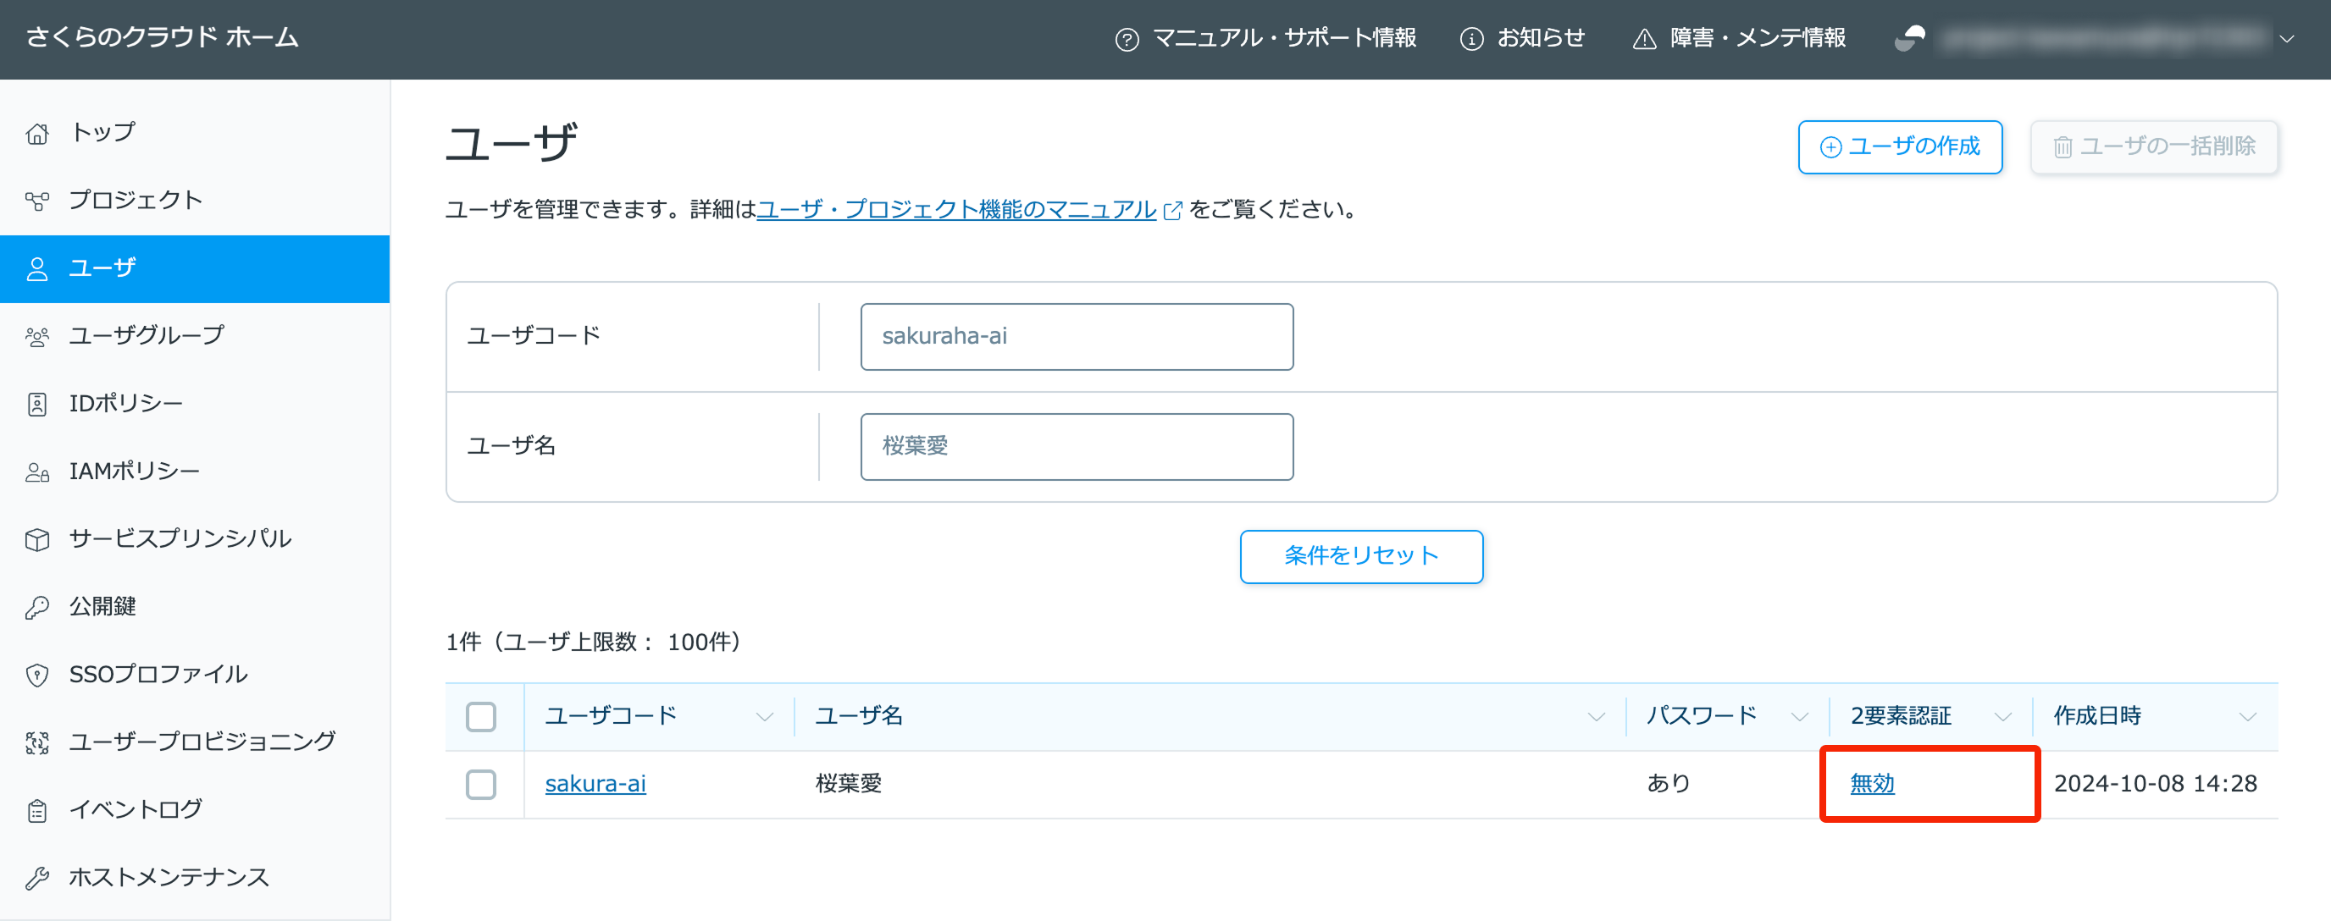The height and width of the screenshot is (921, 2331).
Task: Click the イベントログ clipboard icon
Action: point(37,811)
